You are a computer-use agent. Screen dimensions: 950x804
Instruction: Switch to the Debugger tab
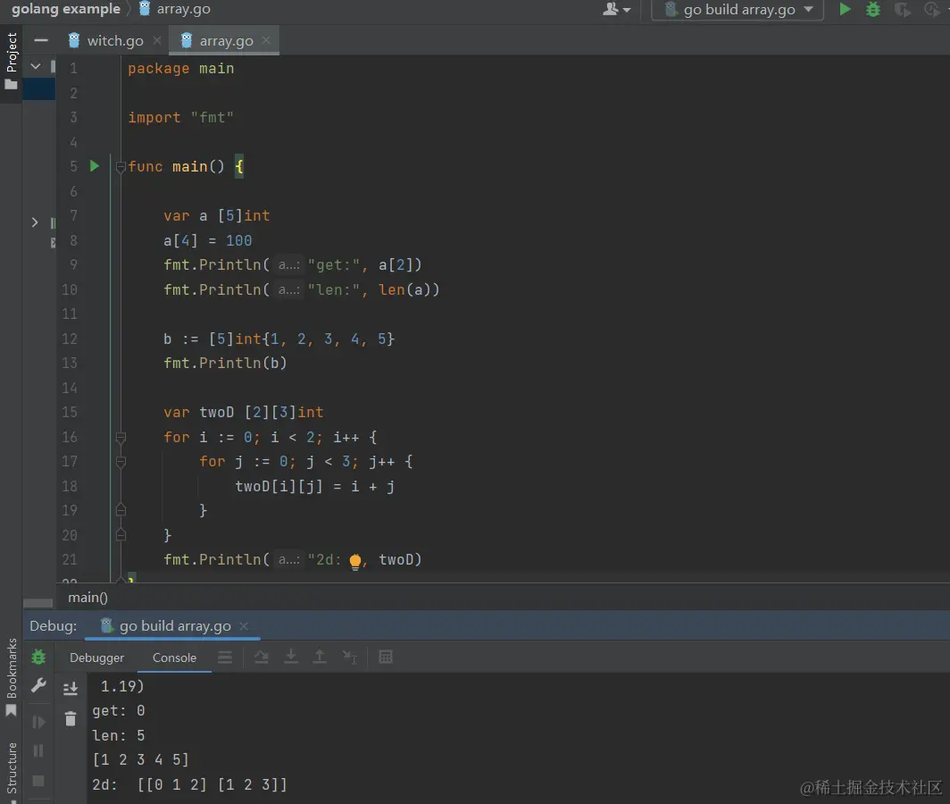(x=97, y=657)
